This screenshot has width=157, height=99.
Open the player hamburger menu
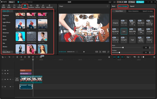[107, 6]
